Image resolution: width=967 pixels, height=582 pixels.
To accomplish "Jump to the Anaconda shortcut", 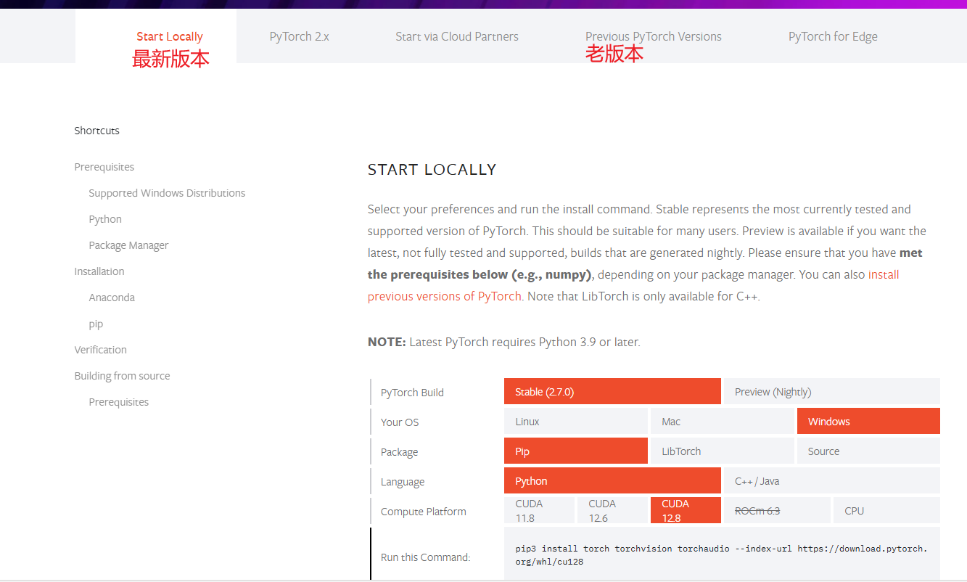I will click(x=112, y=298).
